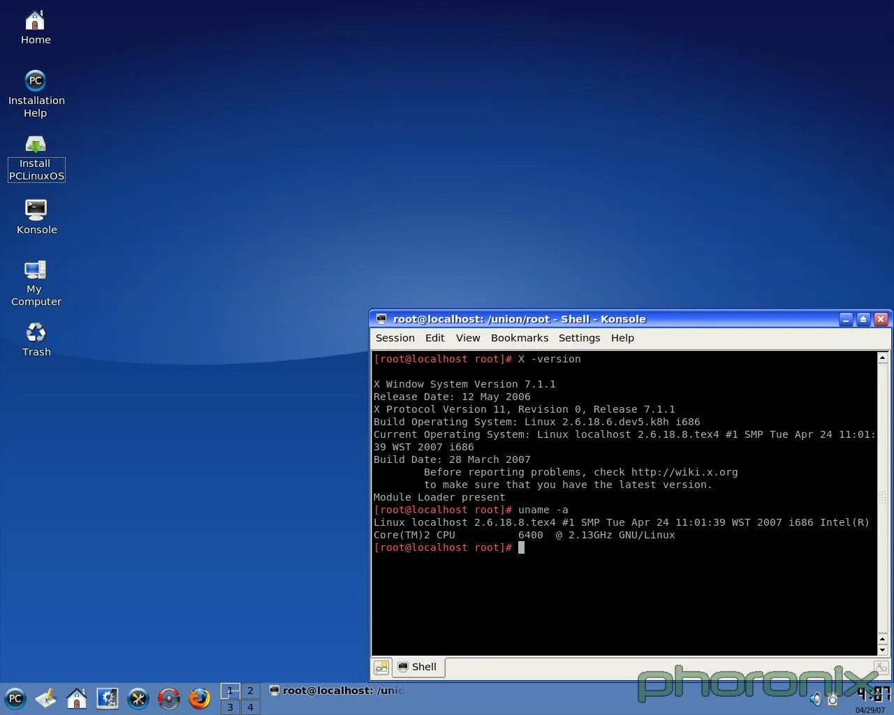
Task: Click the digital clock in the panel
Action: 874,693
